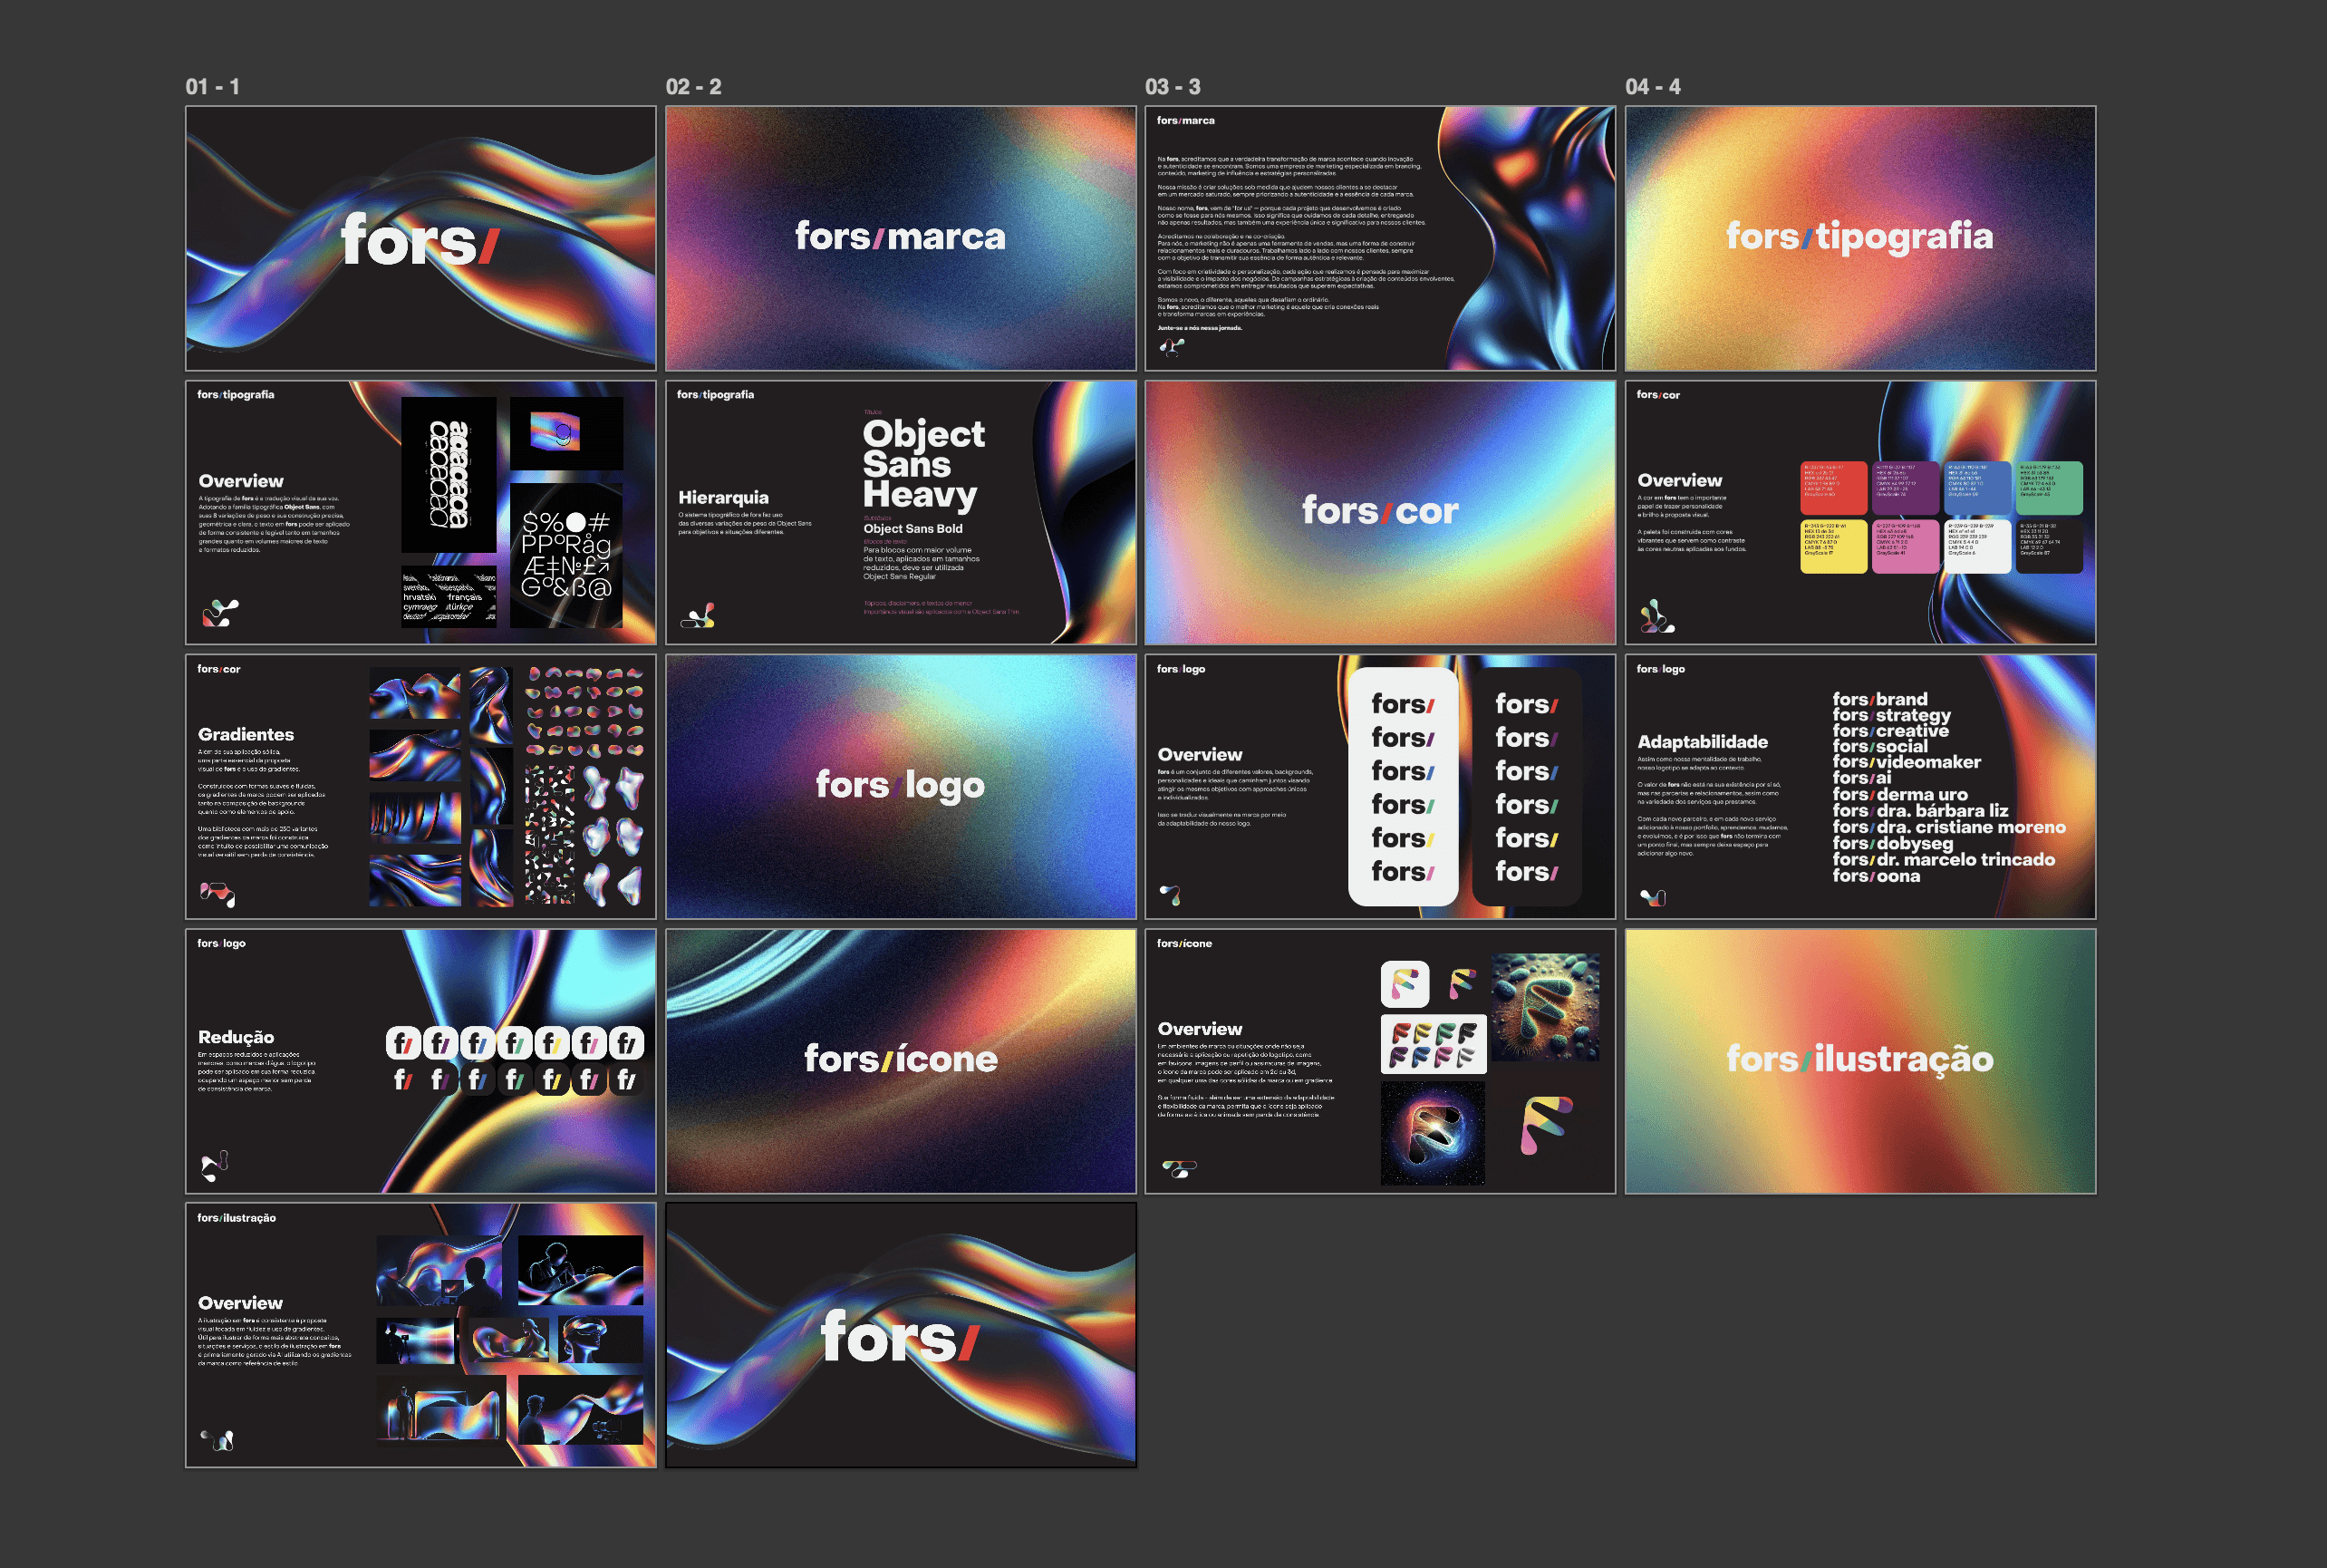
Task: Select the fors/ilustração gradient title slide
Action: [x=1859, y=1060]
